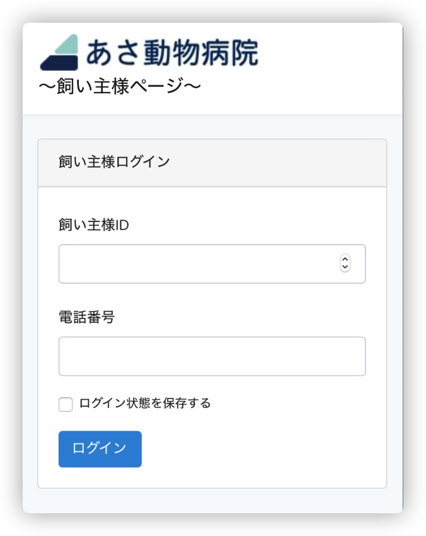The image size is (426, 536).
Task: Enable the ログイン状態を保存する checkbox
Action: pyautogui.click(x=66, y=404)
